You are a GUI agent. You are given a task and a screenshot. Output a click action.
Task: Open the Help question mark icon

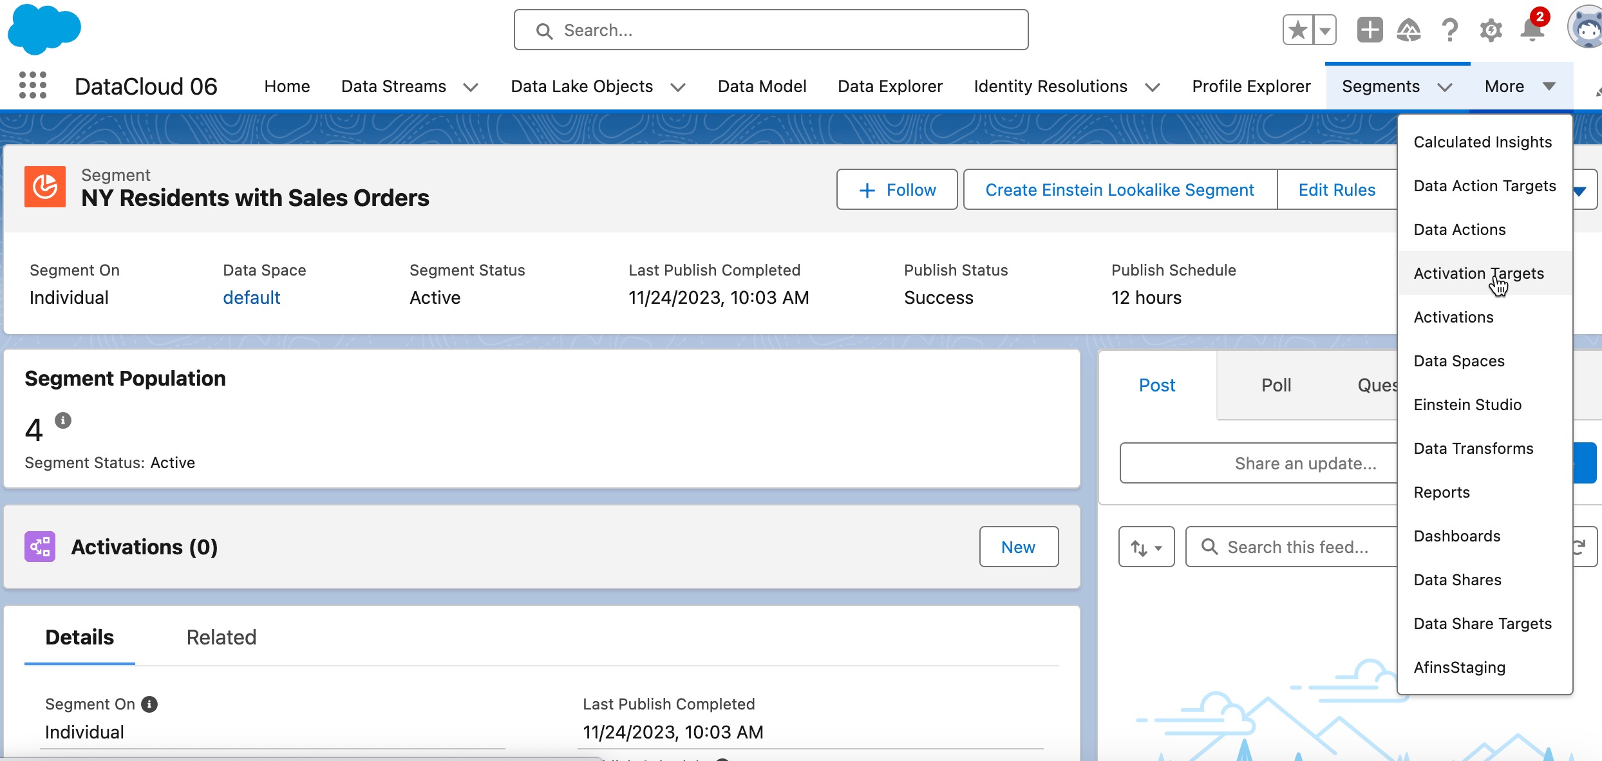pos(1449,30)
